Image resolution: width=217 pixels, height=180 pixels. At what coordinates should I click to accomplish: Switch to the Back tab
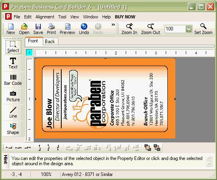[50, 42]
